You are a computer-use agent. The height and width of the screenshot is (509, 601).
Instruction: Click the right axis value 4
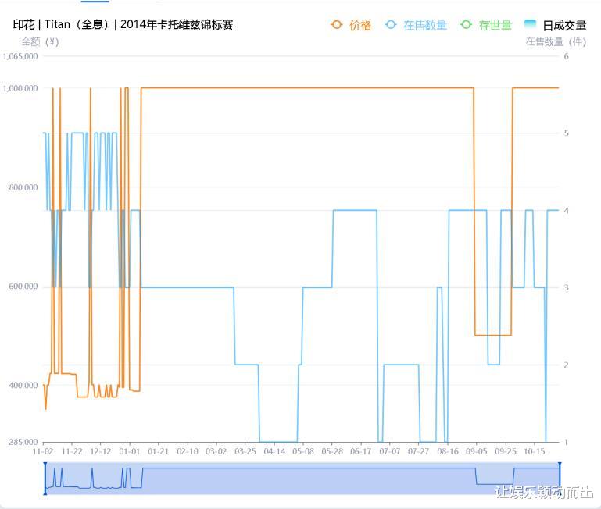(566, 210)
